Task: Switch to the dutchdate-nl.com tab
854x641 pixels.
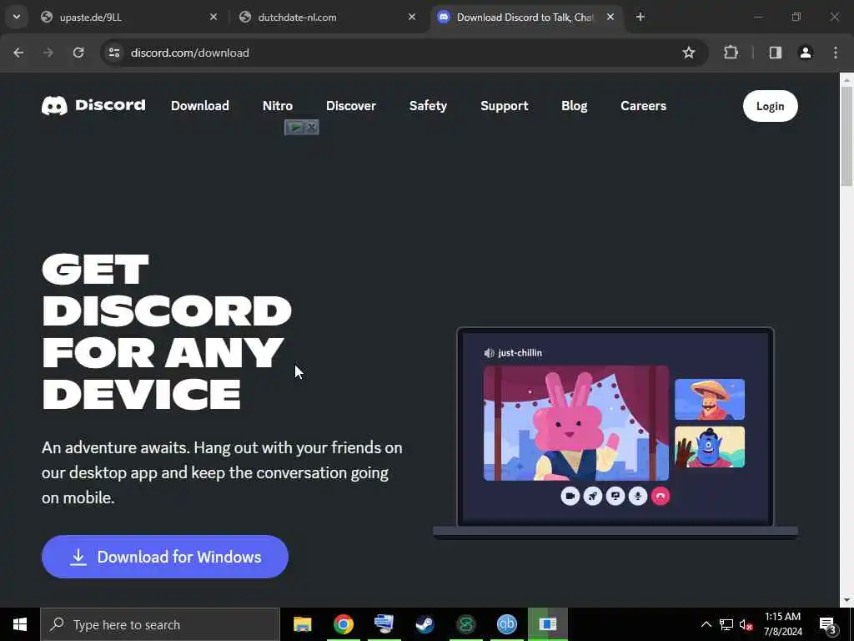Action: click(328, 17)
